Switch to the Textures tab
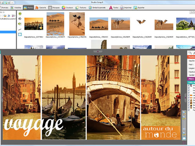Image resolution: width=195 pixels, height=146 pixels. [81, 8]
